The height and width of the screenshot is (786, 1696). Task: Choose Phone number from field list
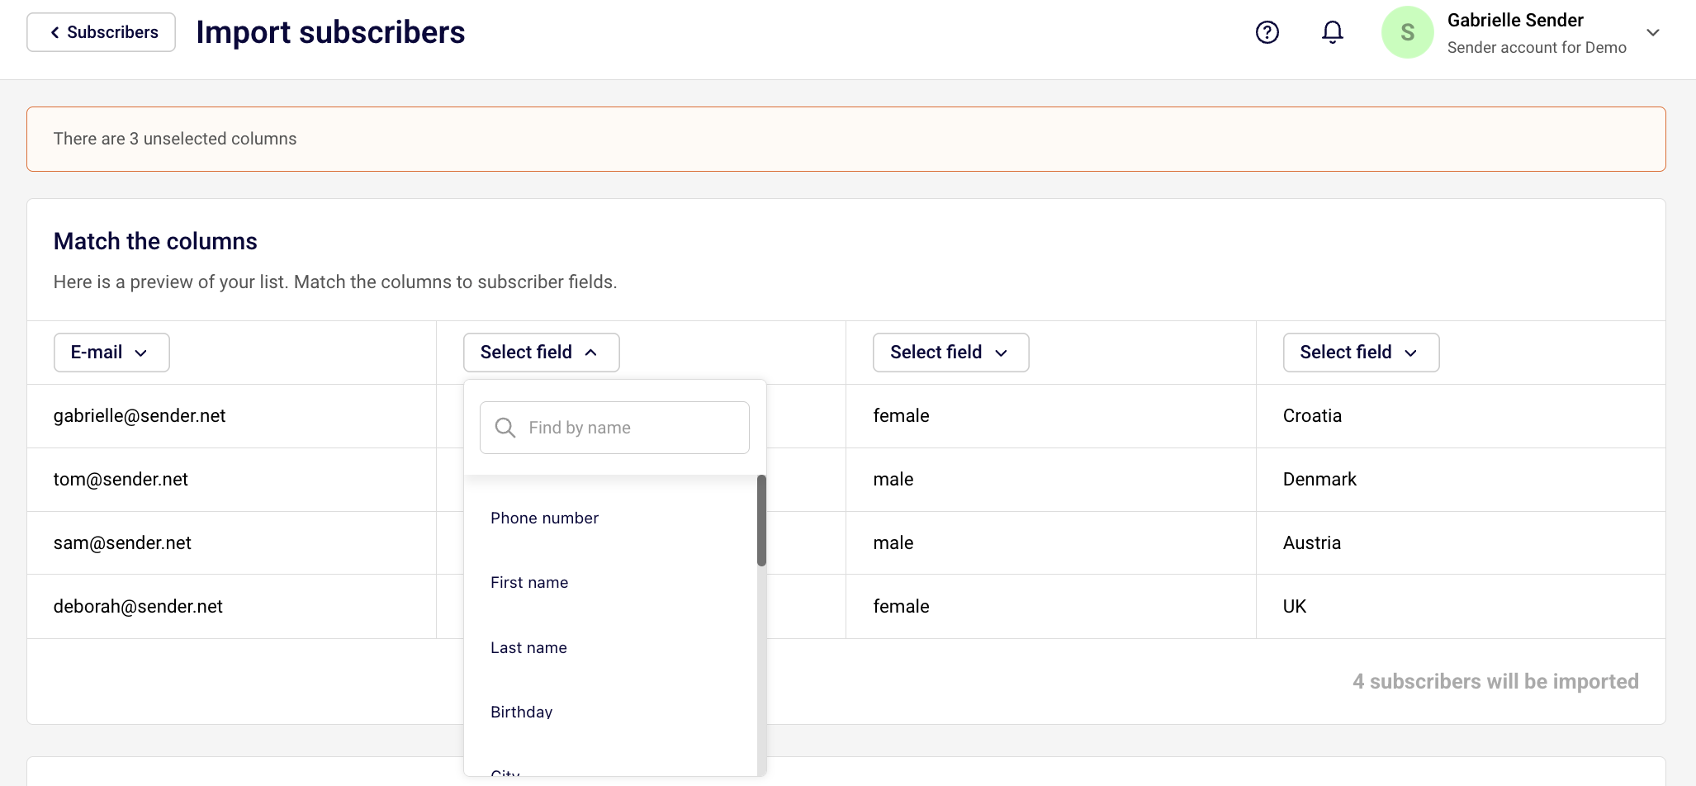point(544,518)
